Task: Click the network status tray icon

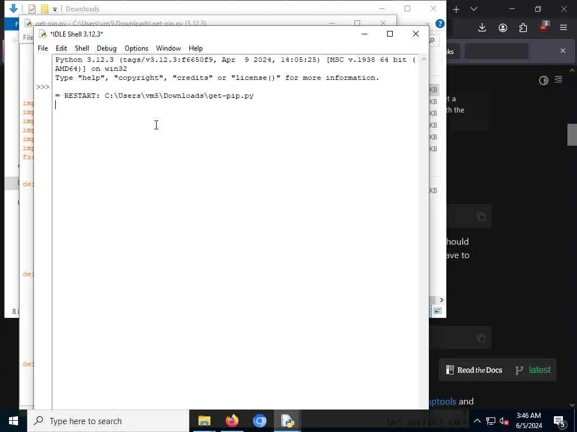Action: [x=491, y=421]
